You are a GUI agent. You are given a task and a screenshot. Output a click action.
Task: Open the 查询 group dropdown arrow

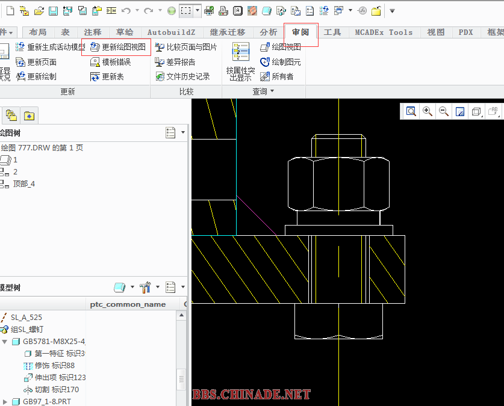point(272,91)
